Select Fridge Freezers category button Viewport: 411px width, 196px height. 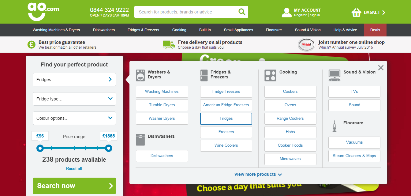[226, 92]
